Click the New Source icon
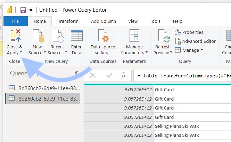The width and height of the screenshot is (231, 142). 39,36
